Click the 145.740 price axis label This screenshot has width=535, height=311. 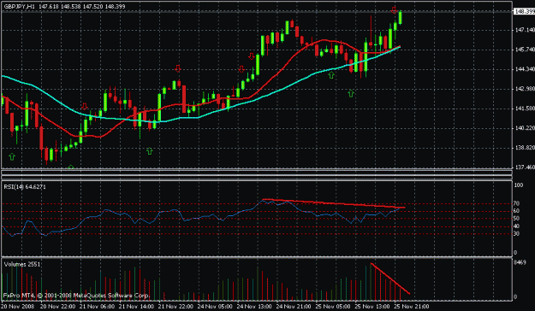pyautogui.click(x=525, y=50)
